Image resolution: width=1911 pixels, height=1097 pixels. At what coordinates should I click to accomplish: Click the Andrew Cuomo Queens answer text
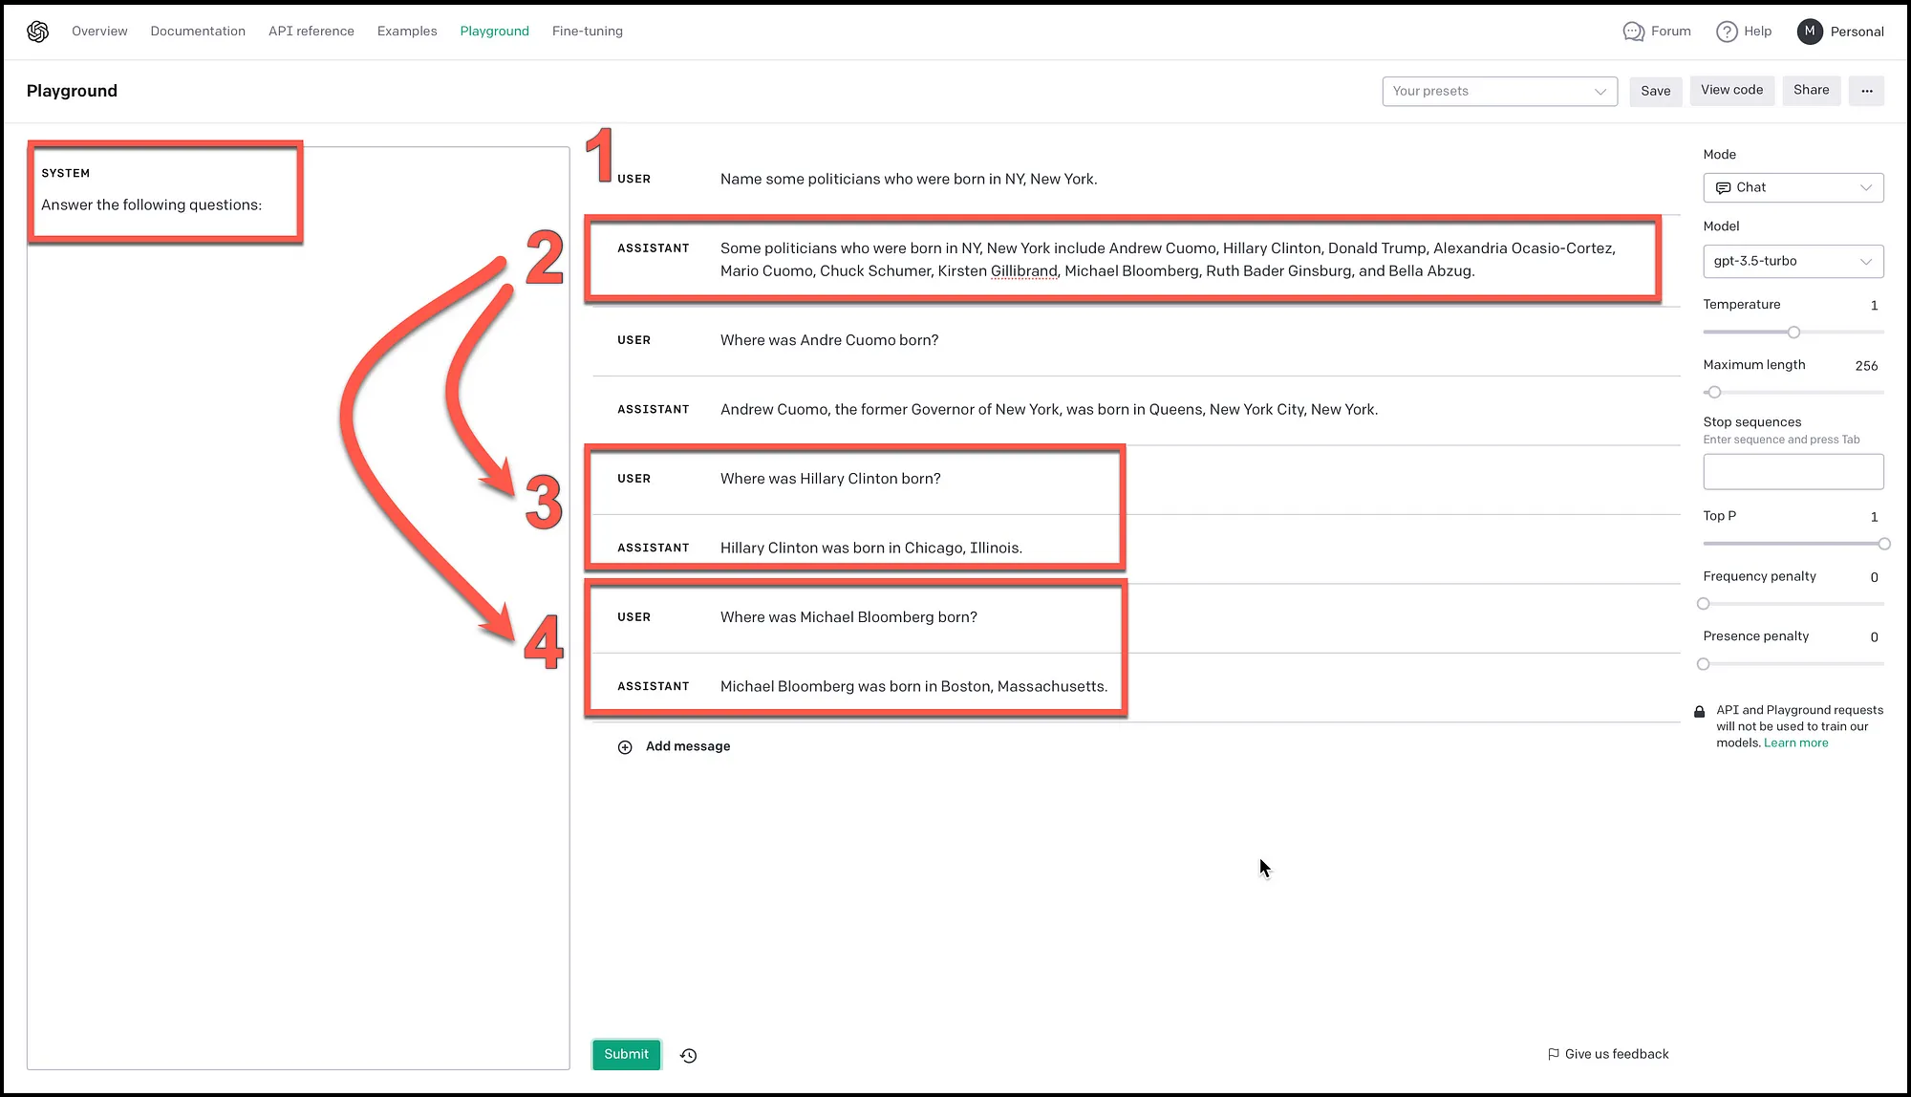click(1049, 410)
